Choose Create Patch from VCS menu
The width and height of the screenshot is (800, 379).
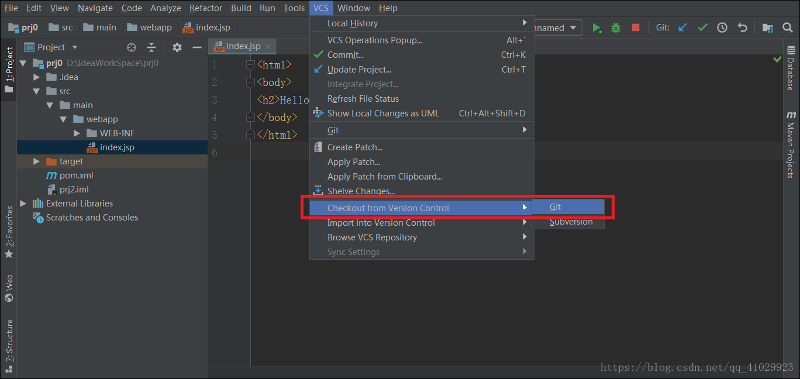coord(354,147)
